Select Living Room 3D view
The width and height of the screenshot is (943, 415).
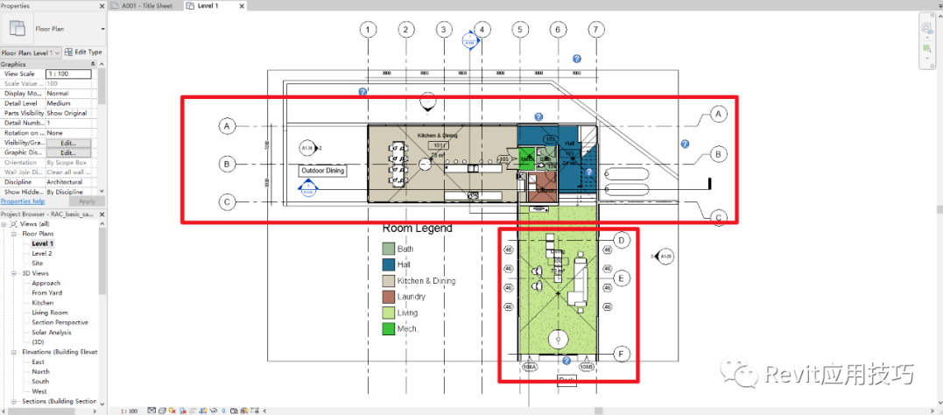[50, 313]
